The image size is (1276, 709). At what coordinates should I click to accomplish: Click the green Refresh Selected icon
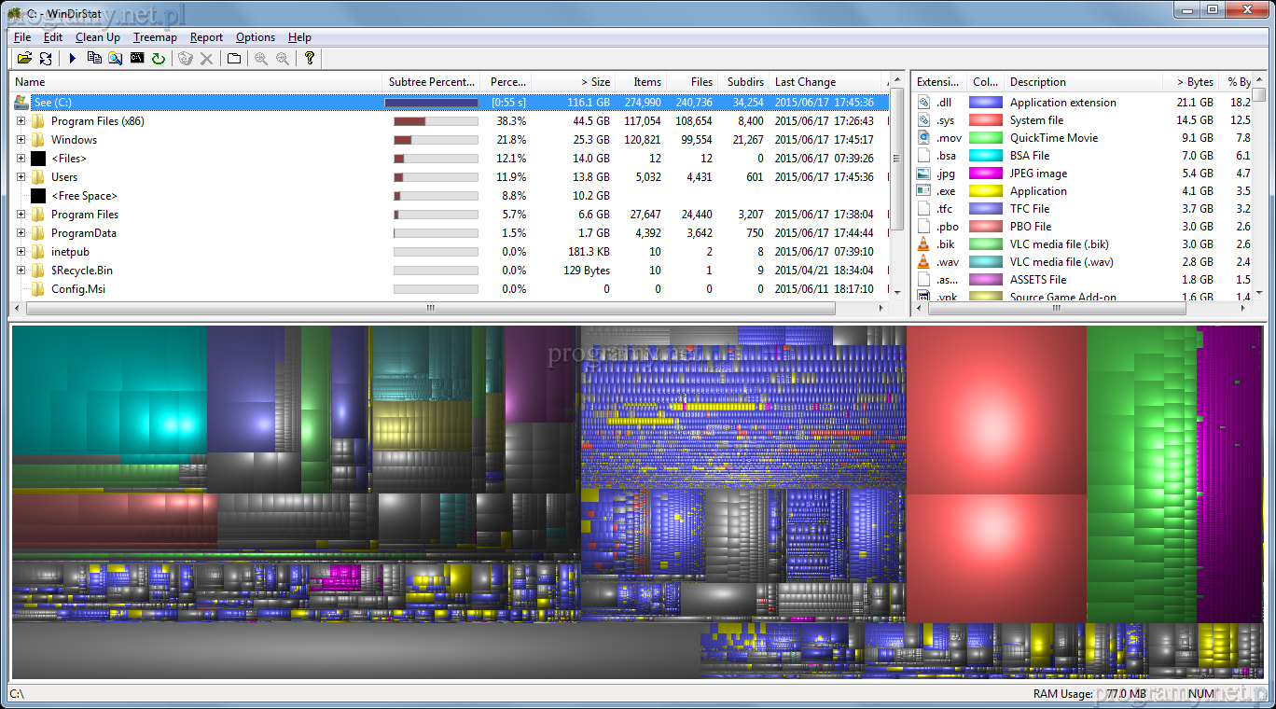[159, 59]
